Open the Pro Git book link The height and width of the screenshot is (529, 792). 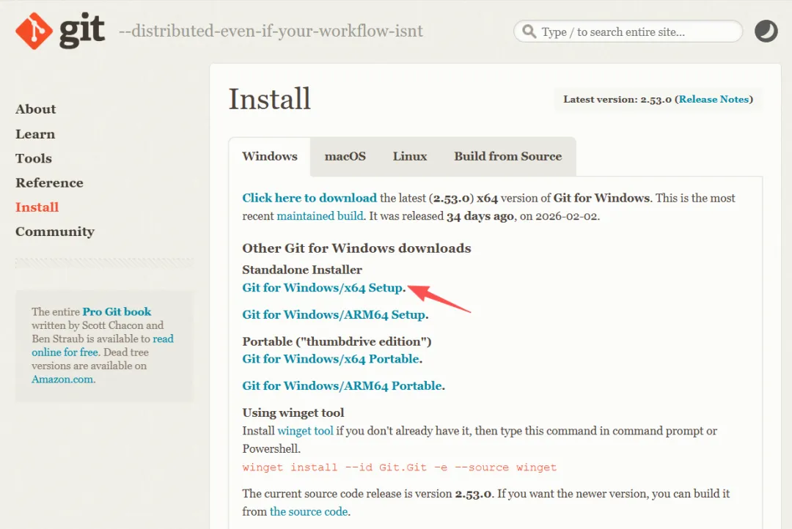tap(117, 311)
